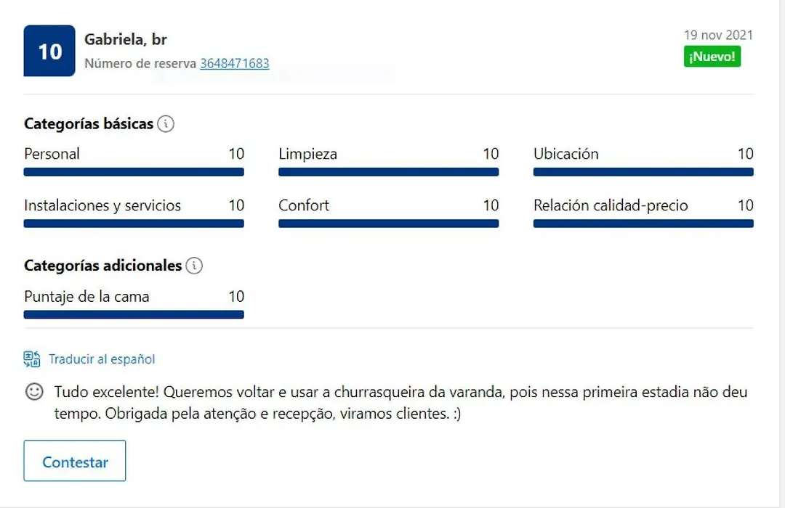Click the translate icon before Traducir al español

pyautogui.click(x=32, y=359)
